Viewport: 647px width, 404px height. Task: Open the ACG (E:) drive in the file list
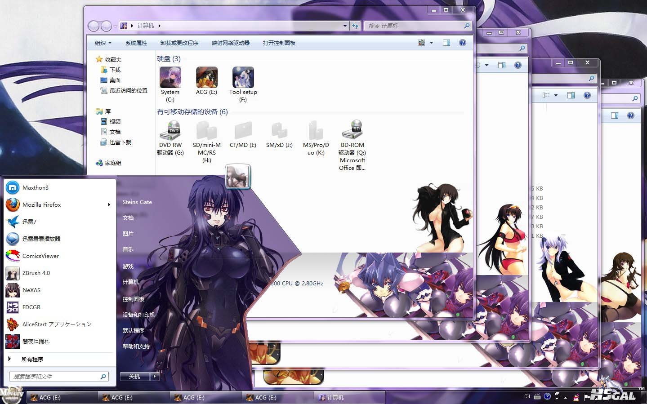click(206, 81)
